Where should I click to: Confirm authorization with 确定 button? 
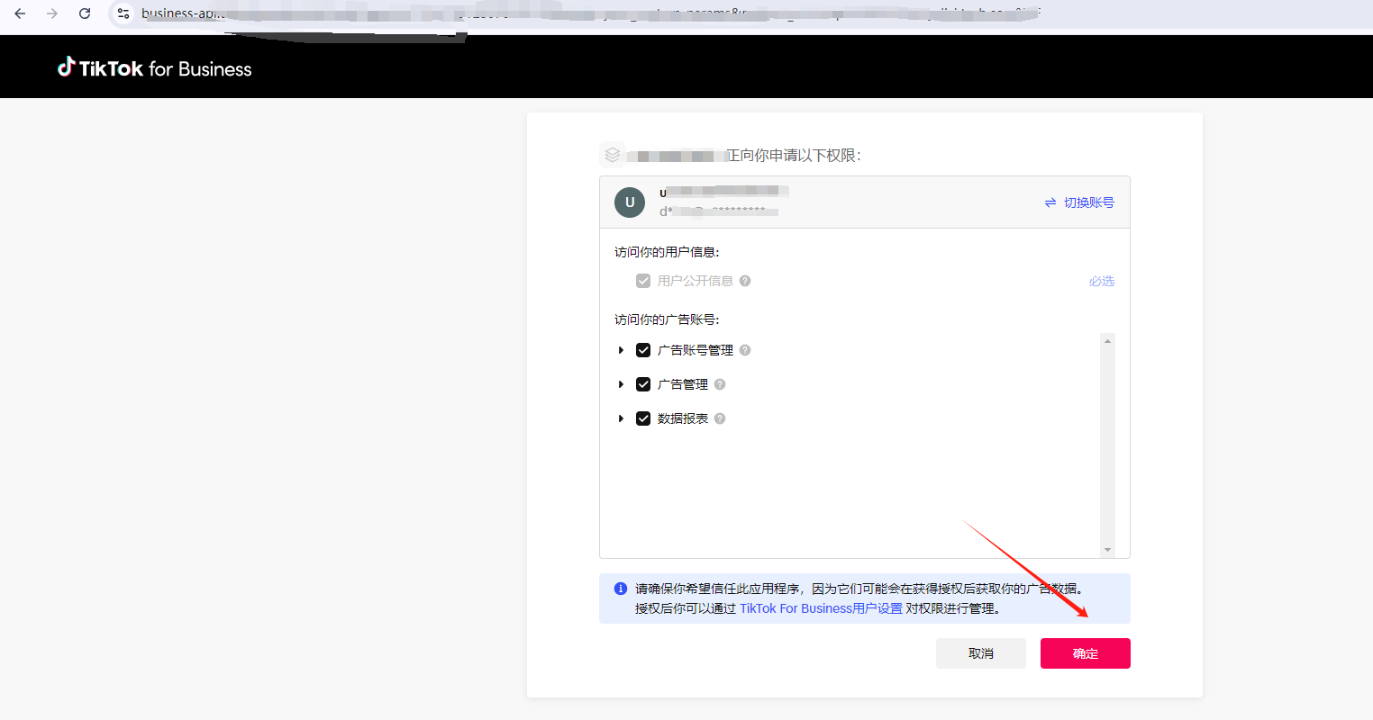point(1086,653)
